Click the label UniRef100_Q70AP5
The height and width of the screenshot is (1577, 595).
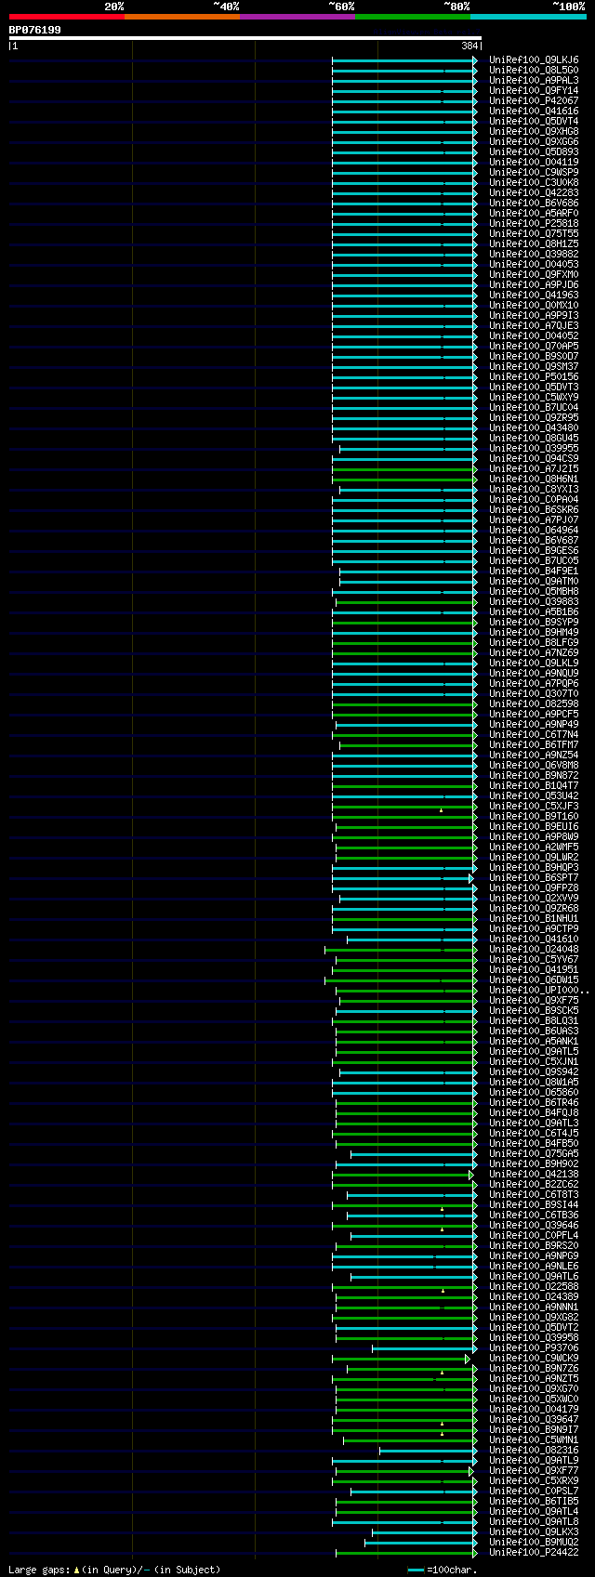(x=534, y=346)
